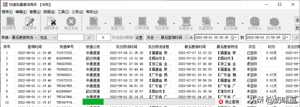
Task: Select tracking number 731873332... in row 1
Action: tap(67, 53)
